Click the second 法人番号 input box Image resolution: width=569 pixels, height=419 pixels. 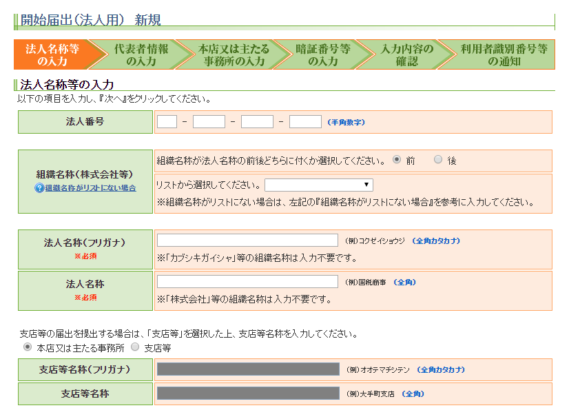tap(209, 122)
